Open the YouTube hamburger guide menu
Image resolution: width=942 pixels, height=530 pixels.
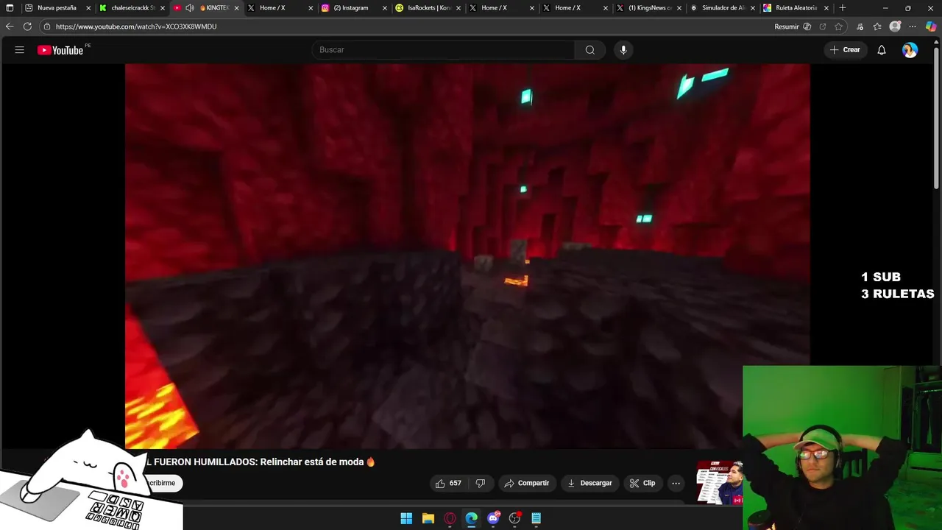(x=20, y=50)
